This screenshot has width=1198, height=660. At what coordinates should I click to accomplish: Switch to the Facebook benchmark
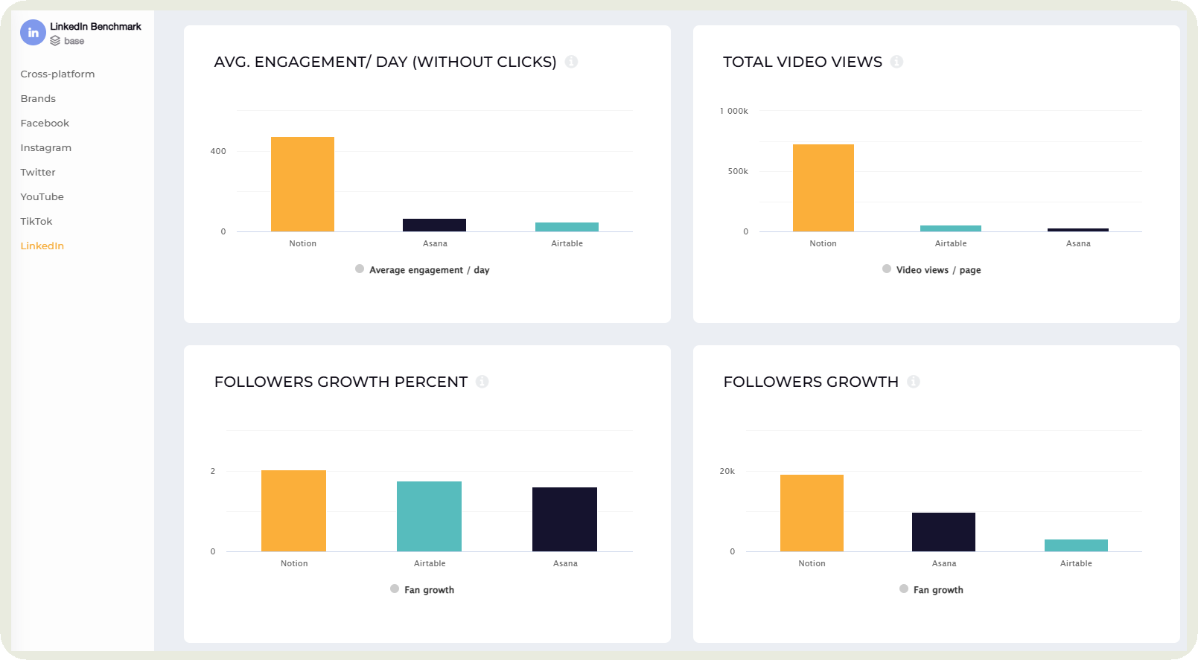(x=45, y=123)
